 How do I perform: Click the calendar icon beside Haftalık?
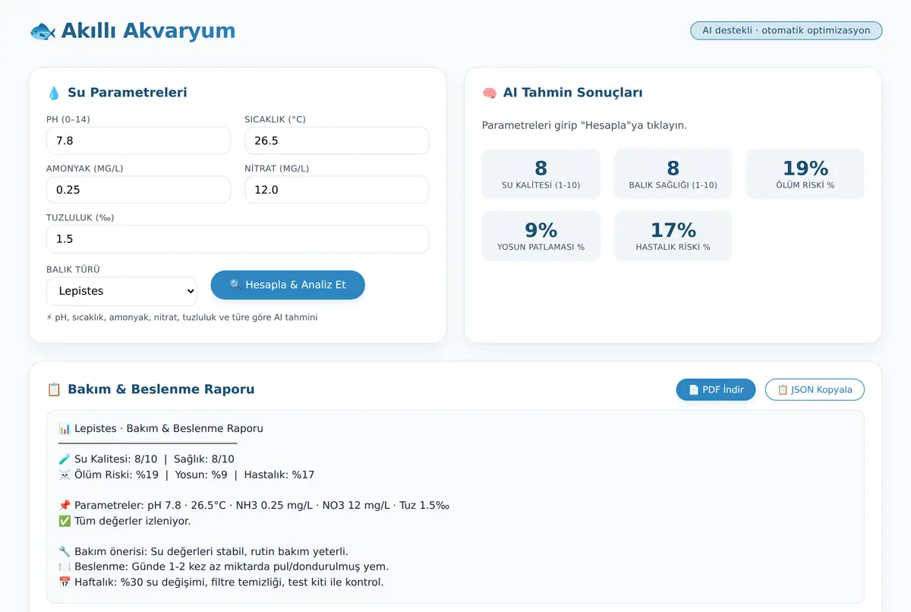tap(65, 582)
